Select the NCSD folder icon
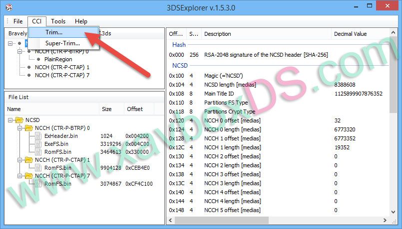This screenshot has height=229, width=402. tap(19, 120)
